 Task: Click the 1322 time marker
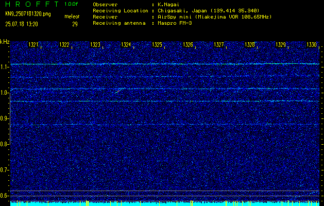(x=64, y=45)
